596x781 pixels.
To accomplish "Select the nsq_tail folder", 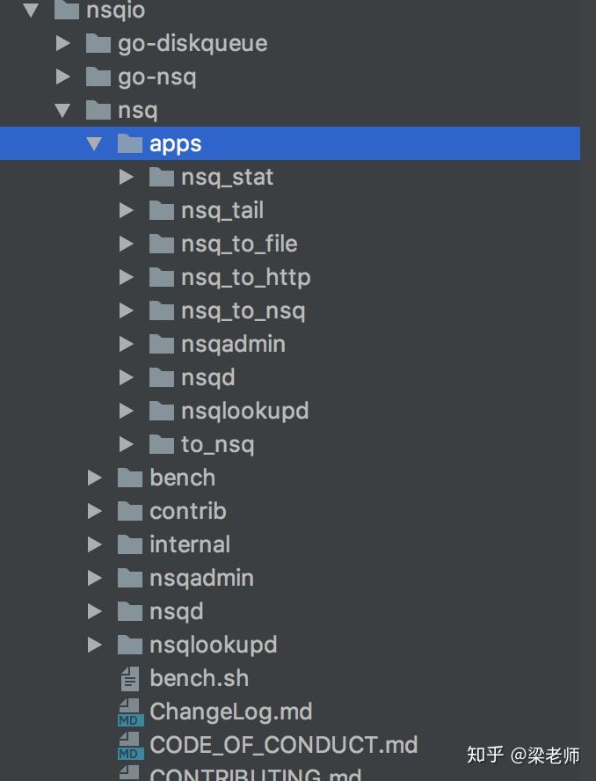I will click(x=222, y=210).
